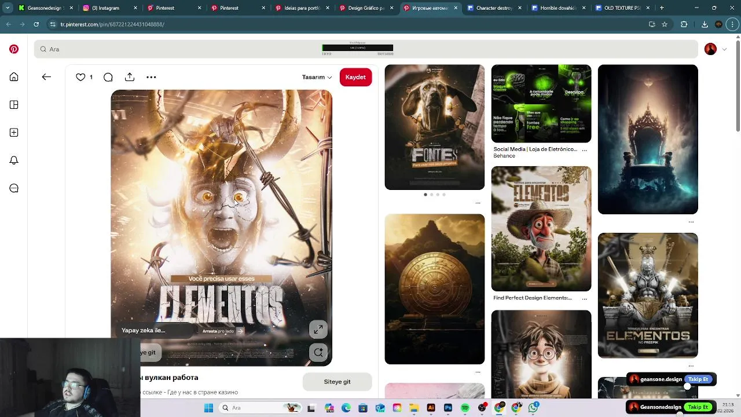
Task: Switch to Geansonedesign browser tab
Action: 45,8
